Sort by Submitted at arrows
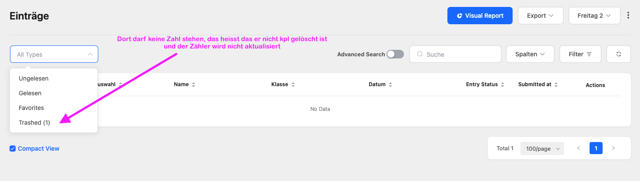 (x=556, y=84)
